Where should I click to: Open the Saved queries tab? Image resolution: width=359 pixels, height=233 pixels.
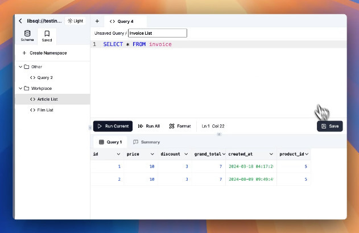click(47, 36)
